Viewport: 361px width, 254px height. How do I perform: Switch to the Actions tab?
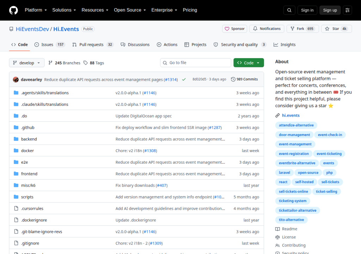click(x=167, y=44)
